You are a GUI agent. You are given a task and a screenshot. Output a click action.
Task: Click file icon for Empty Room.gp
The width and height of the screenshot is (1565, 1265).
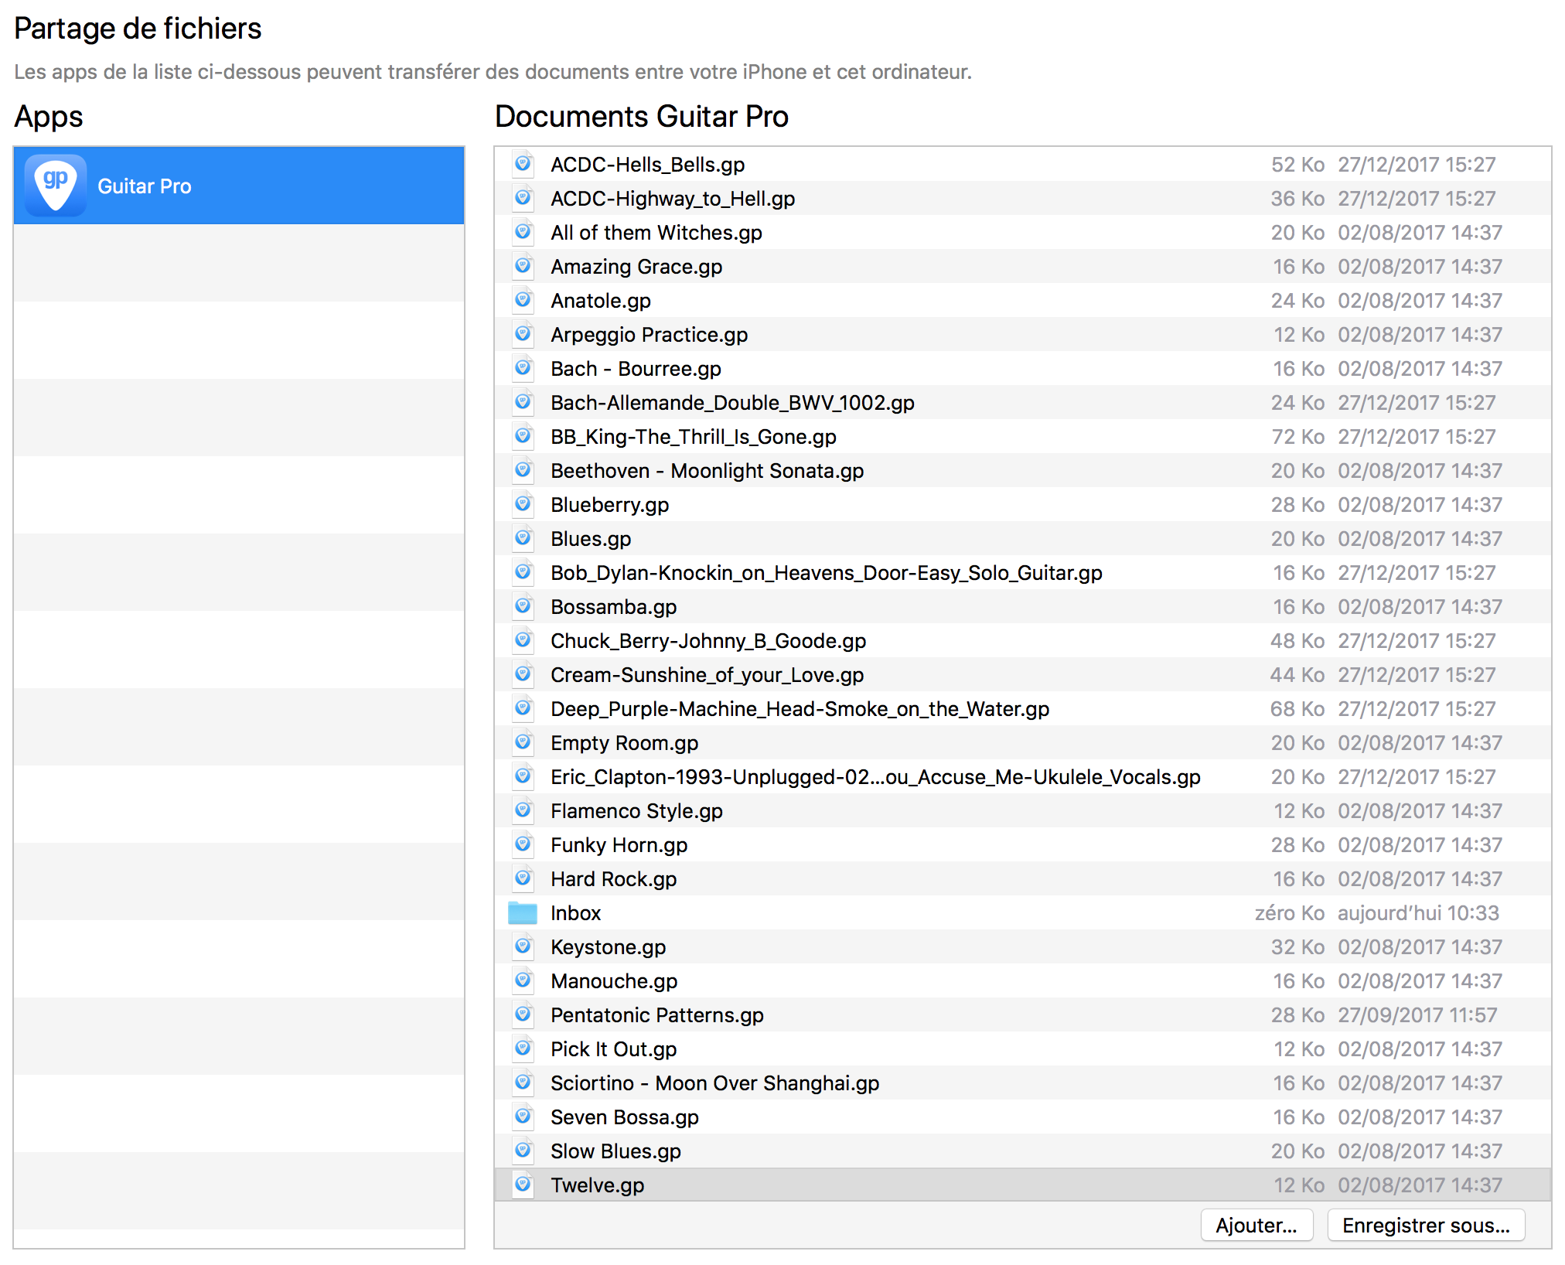(x=523, y=743)
